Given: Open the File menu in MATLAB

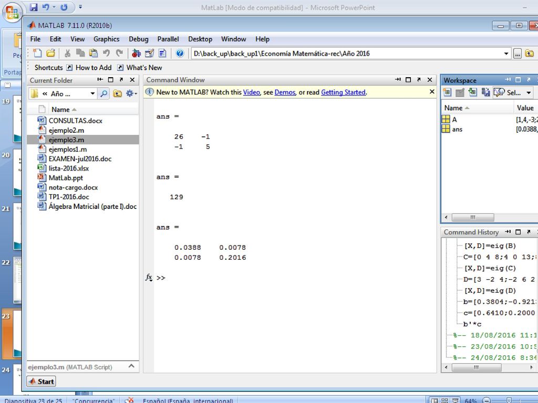Looking at the screenshot, I should tap(35, 39).
